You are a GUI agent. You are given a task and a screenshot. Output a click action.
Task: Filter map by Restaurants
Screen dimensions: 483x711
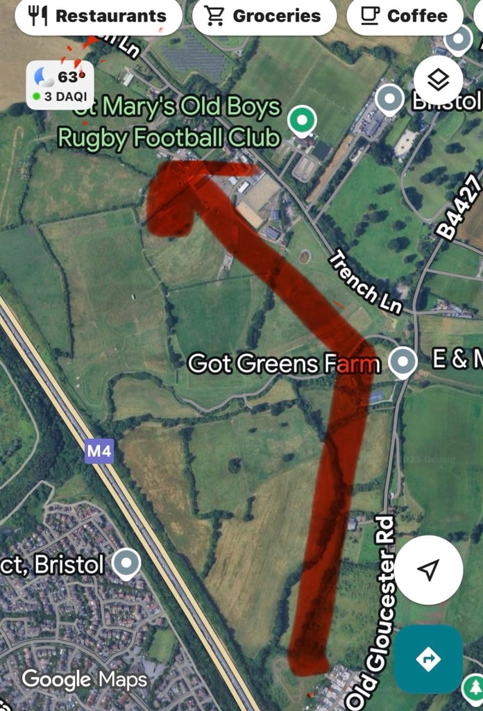(x=99, y=17)
